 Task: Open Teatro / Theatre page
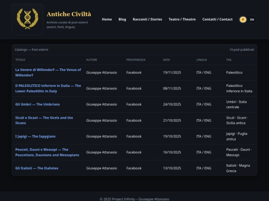coord(182,19)
